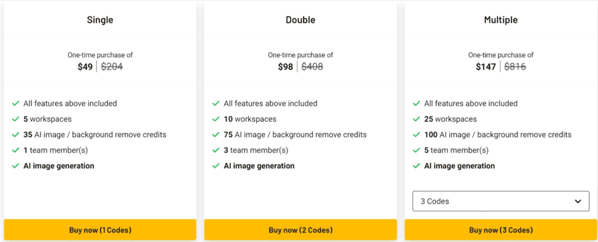Select the Multiple plan heading
Viewport: 598px width, 242px height.
[x=500, y=20]
